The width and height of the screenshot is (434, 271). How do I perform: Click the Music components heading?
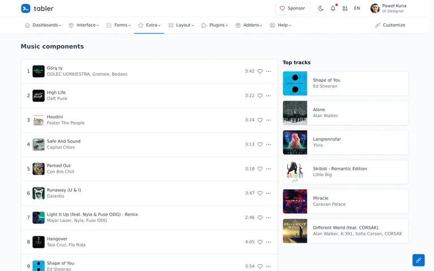click(x=53, y=46)
